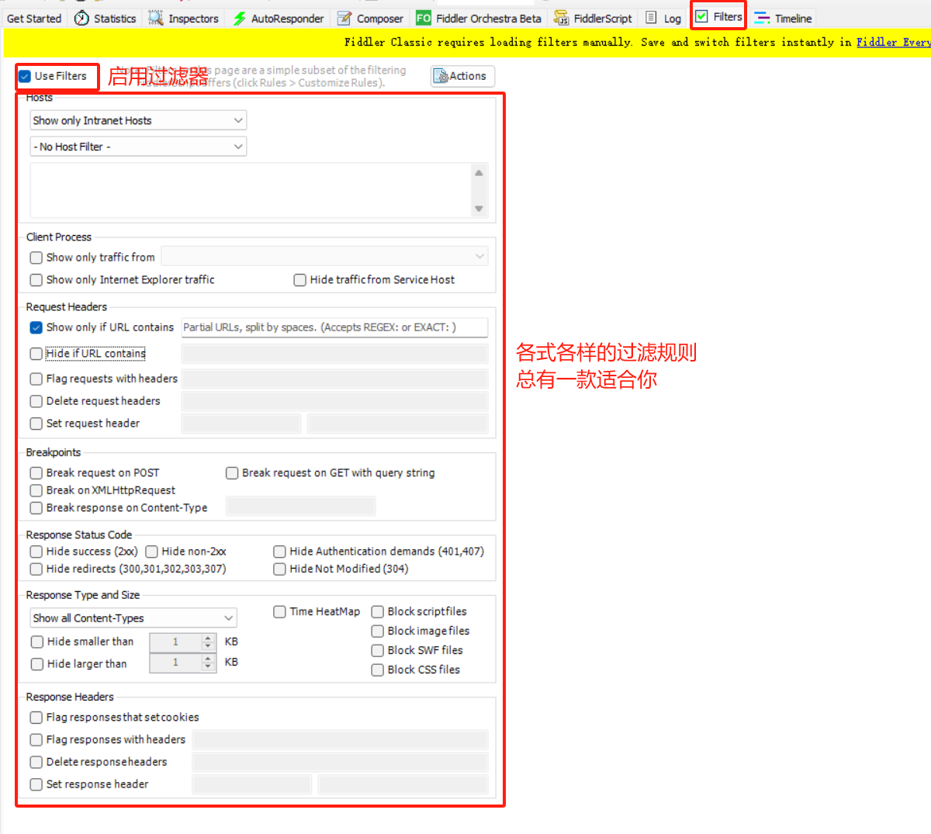
Task: Click the AutoResponder lightning bolt icon
Action: click(240, 18)
